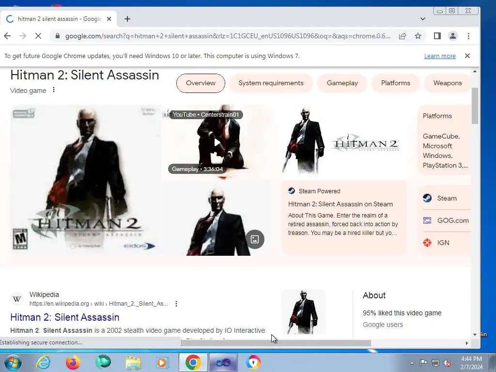Open the Hitman 2 logo image thumbnail

(343, 142)
